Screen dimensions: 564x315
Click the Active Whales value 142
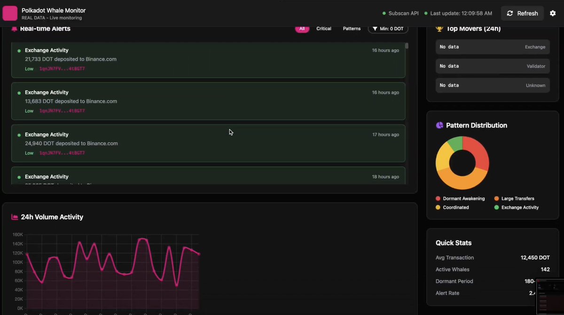[x=545, y=269]
